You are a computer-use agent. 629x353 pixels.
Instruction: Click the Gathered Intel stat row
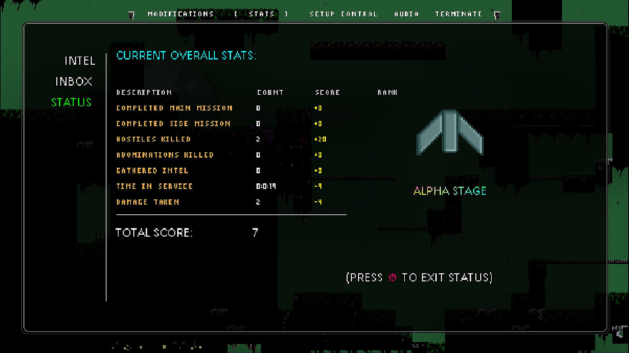pyautogui.click(x=152, y=171)
